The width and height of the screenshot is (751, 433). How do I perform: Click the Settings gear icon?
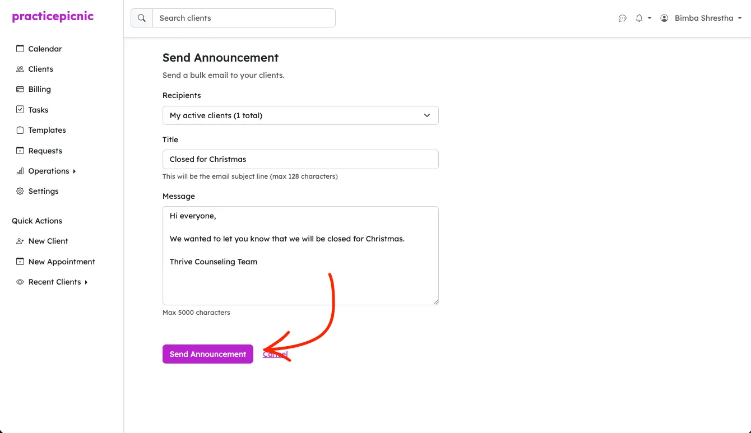point(20,191)
